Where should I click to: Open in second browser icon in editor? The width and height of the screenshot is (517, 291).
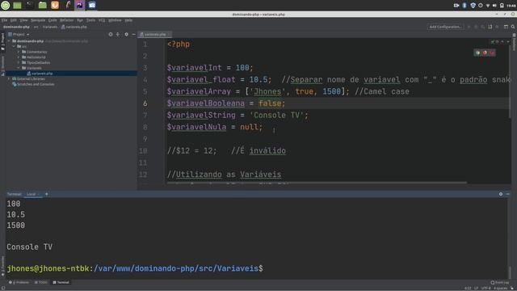click(x=485, y=53)
